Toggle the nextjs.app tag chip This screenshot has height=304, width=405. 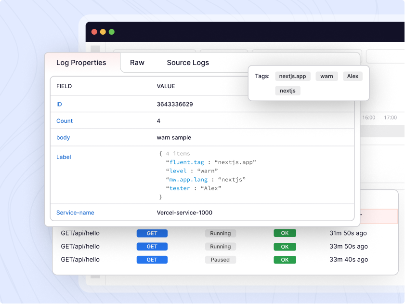[292, 76]
